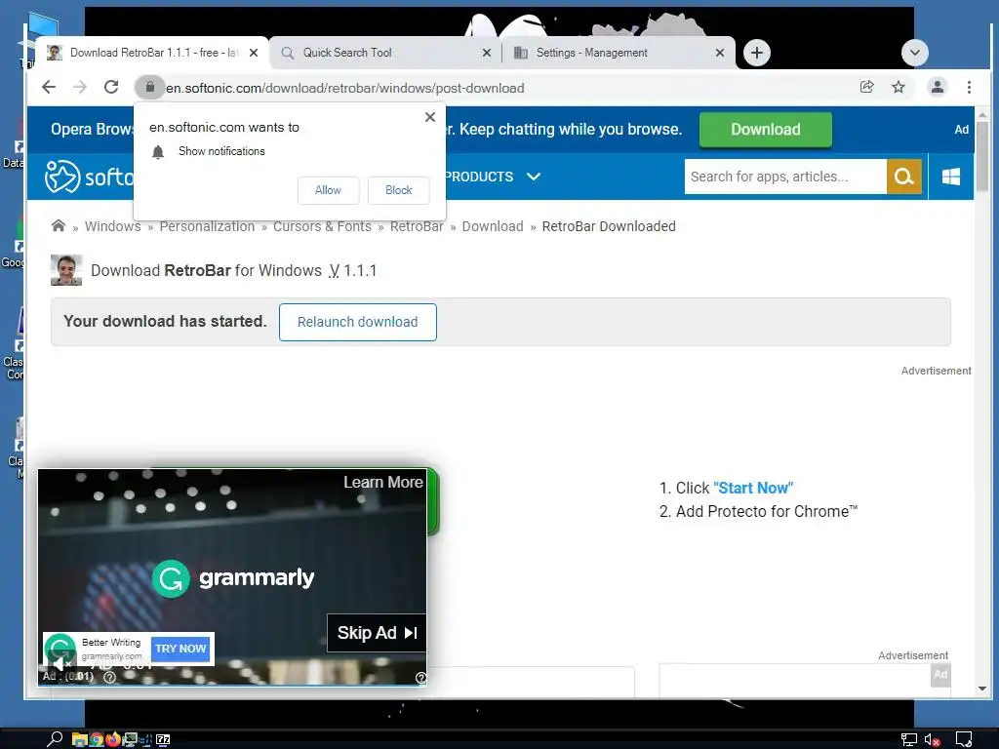Viewport: 999px width, 749px height.
Task: Click the muted volume tray icon
Action: point(932,740)
